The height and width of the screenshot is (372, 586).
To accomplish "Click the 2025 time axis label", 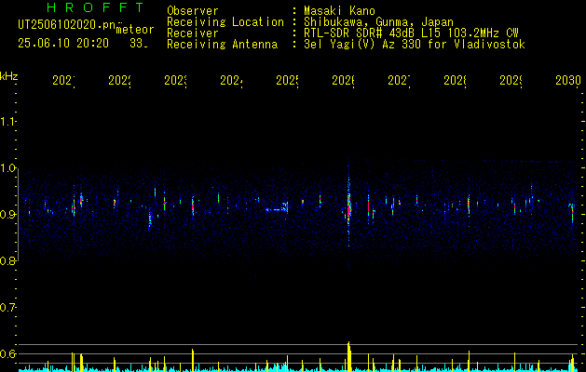I will [287, 80].
